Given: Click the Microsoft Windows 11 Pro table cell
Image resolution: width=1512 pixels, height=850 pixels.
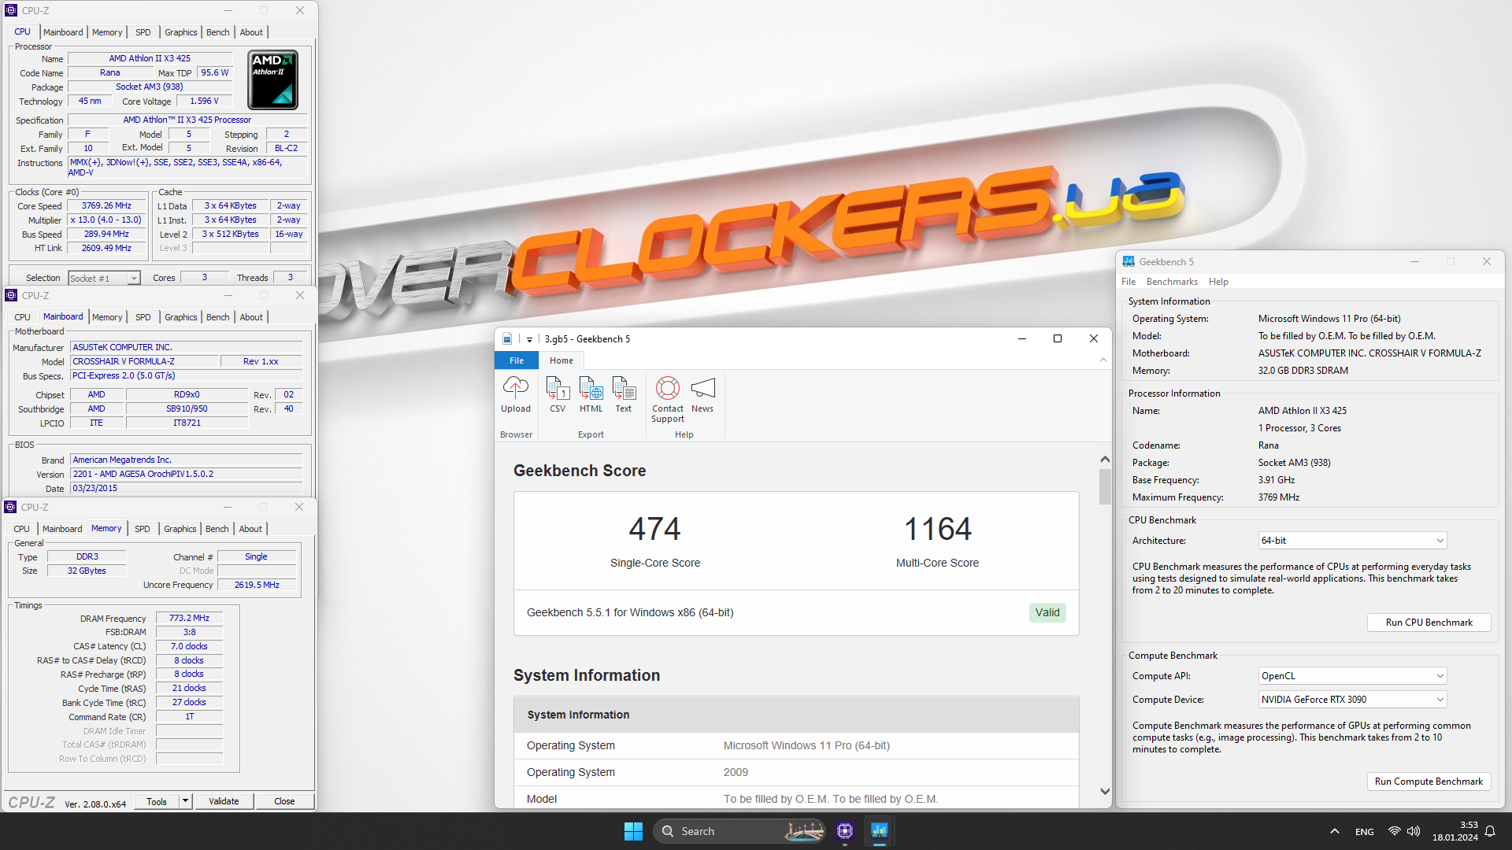Looking at the screenshot, I should coord(806,746).
